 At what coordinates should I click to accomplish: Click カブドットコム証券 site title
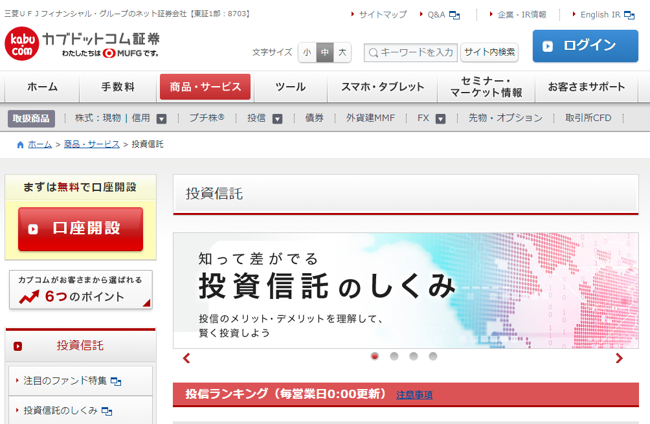coord(101,39)
